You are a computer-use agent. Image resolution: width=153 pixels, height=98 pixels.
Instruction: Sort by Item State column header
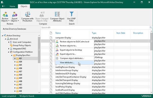[121, 33]
